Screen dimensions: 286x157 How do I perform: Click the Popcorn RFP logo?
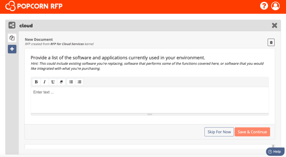[34, 6]
